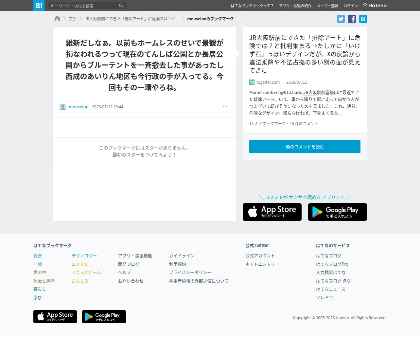The width and height of the screenshot is (420, 337).
Task: Open the three-dots menu on the comment
Action: point(225,107)
